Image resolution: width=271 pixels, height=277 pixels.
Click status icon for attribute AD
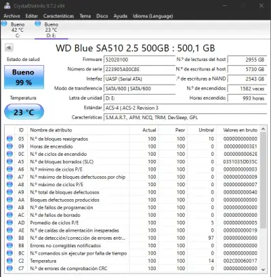pyautogui.click(x=9, y=223)
